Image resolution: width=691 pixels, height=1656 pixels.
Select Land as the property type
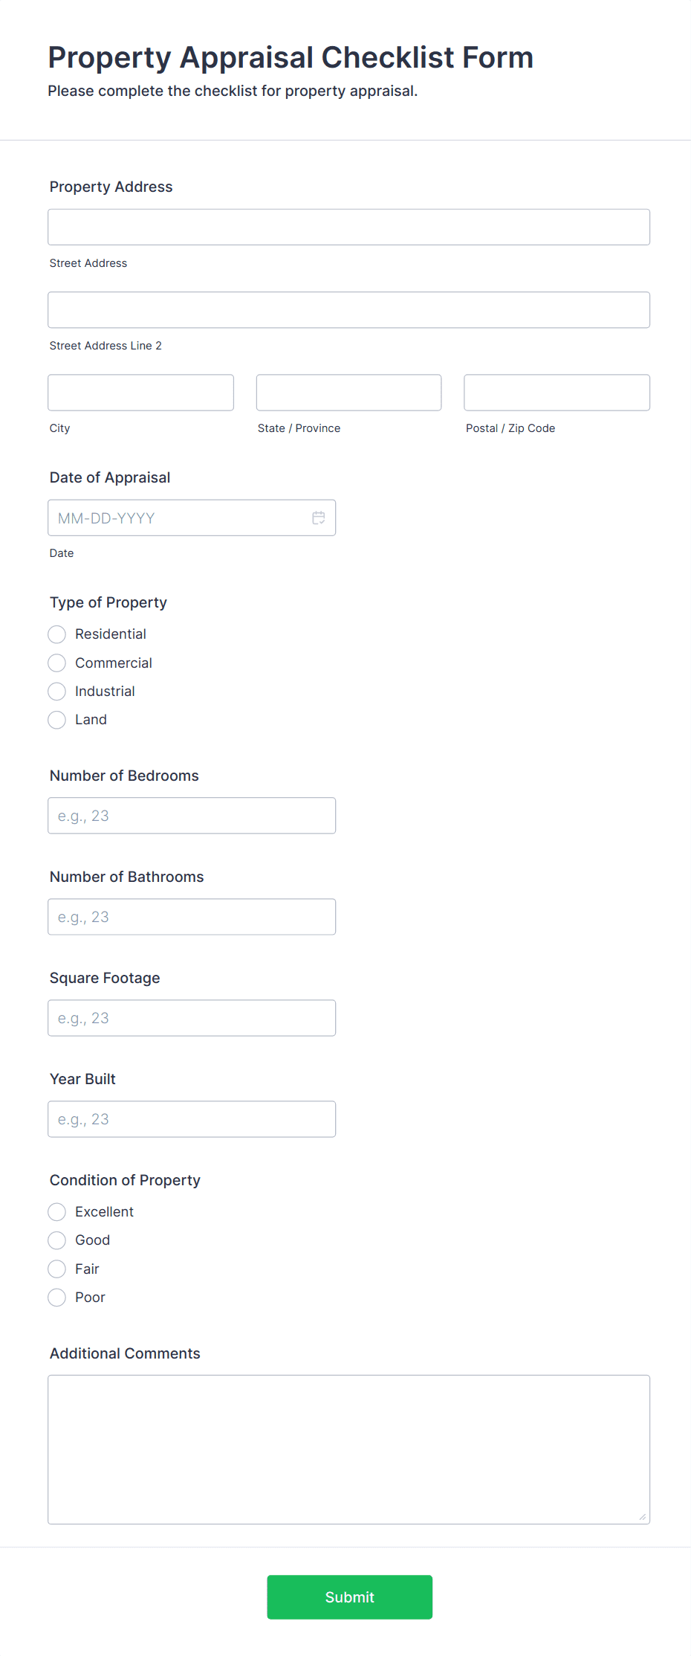[x=56, y=720]
